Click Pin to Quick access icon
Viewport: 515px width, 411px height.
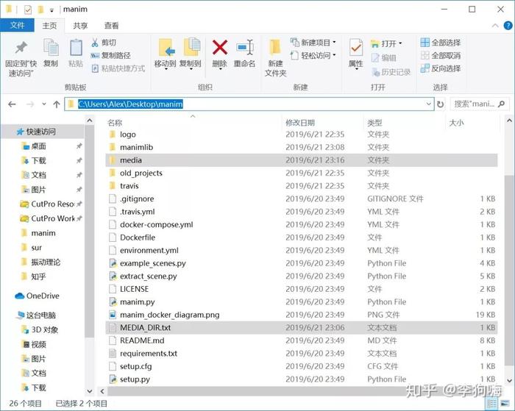point(21,49)
